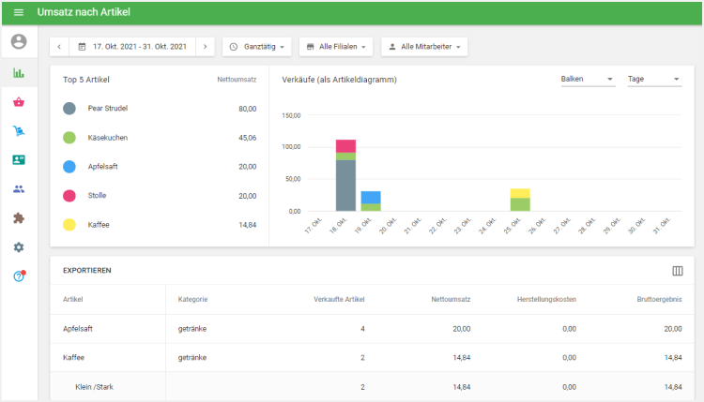Screen dimensions: 704x402
Task: Go to the next date period
Action: coord(206,46)
